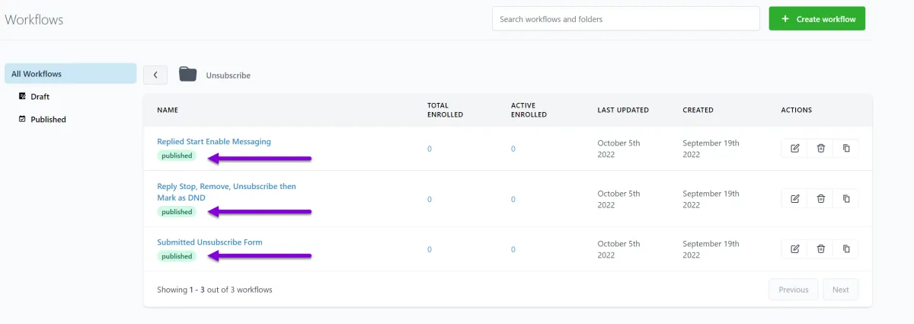Go to the Previous page
Screen dimensions: 914x324
click(x=793, y=290)
